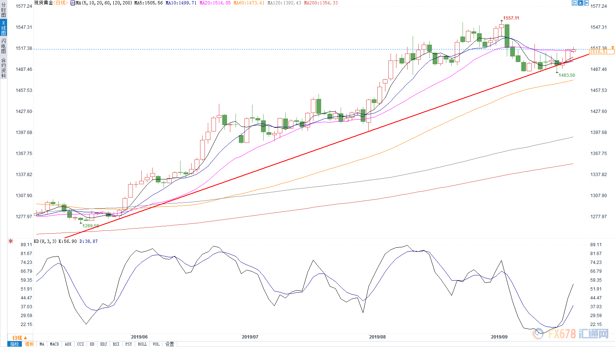Toggle the auto-scroll chart icon (highlighted blue)
615x347 pixels.
(580, 3)
